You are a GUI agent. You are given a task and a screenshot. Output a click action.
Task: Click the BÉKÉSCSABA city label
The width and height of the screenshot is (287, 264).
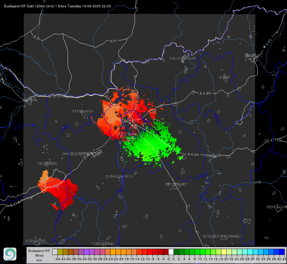point(277,207)
